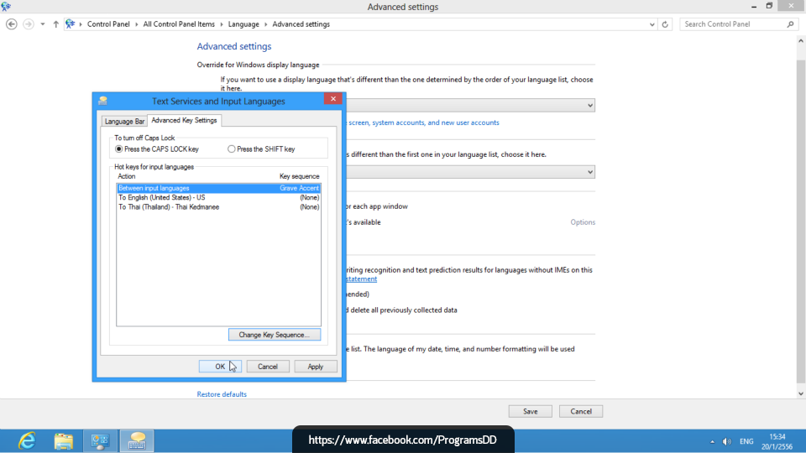Expand the display language override dropdown
This screenshot has height=453, width=806.
tap(589, 106)
